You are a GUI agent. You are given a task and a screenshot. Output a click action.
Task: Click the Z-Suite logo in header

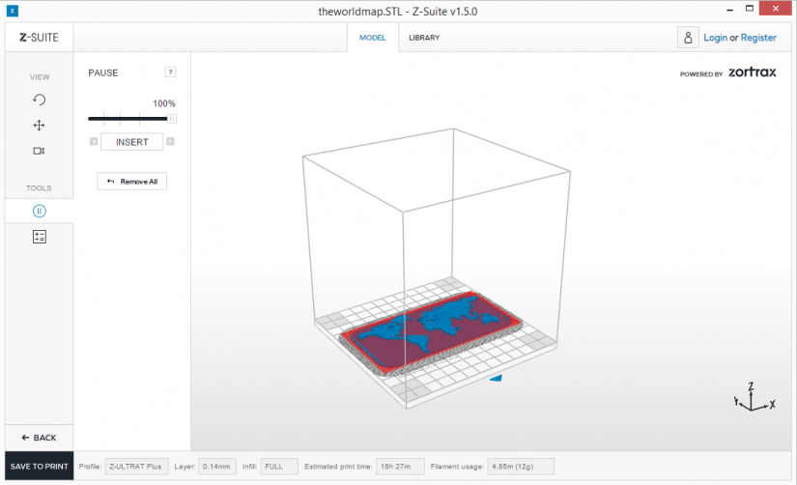40,37
